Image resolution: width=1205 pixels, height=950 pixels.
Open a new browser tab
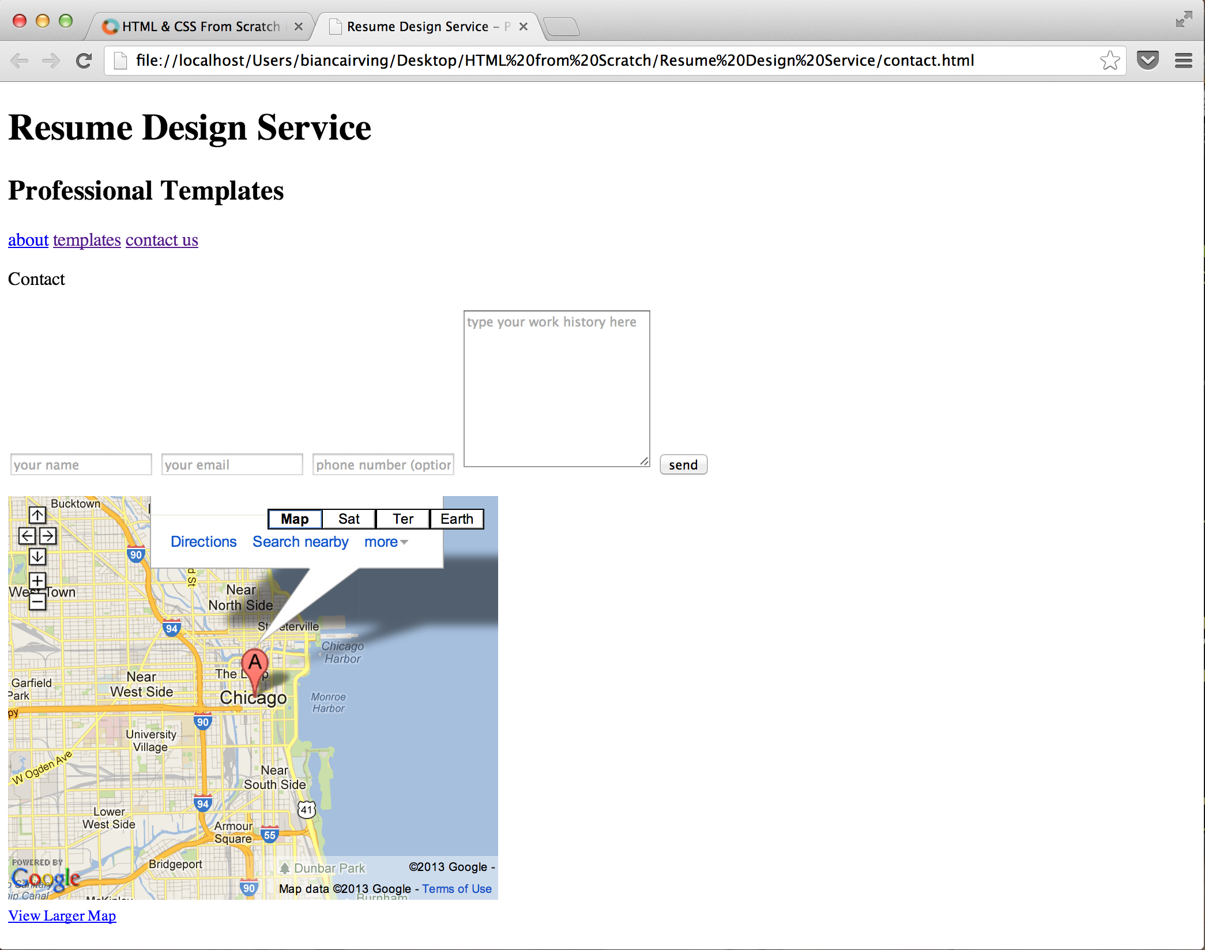[561, 27]
